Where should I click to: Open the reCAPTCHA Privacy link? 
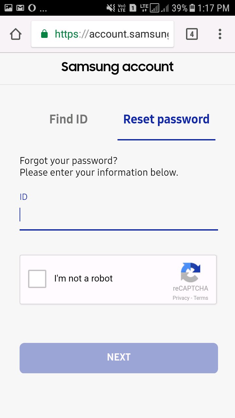coord(181,298)
